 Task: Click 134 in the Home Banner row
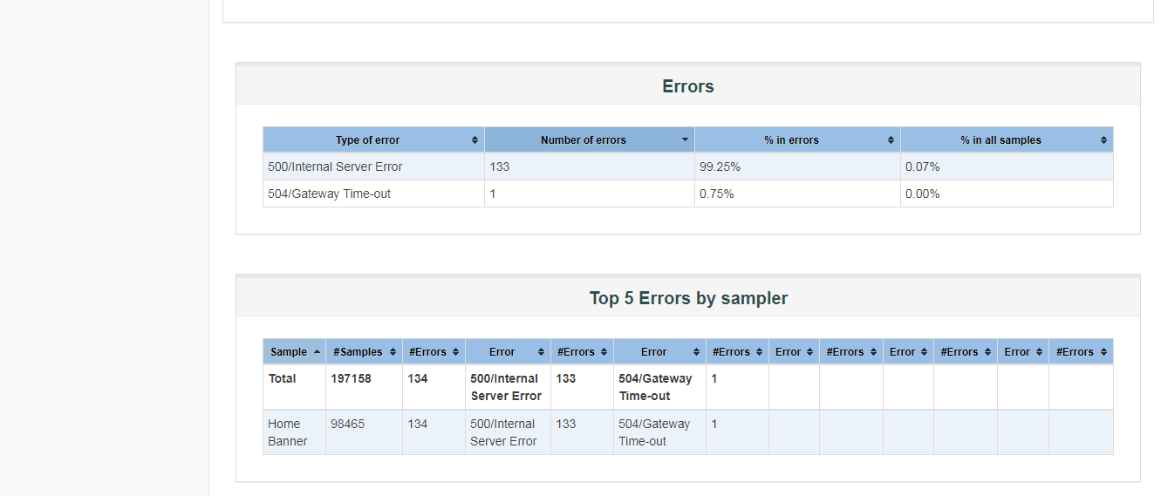click(418, 424)
